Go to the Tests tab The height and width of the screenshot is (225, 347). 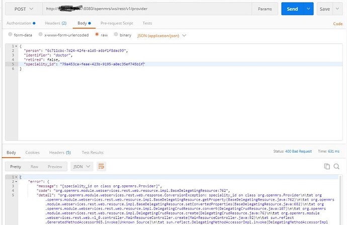click(x=147, y=23)
